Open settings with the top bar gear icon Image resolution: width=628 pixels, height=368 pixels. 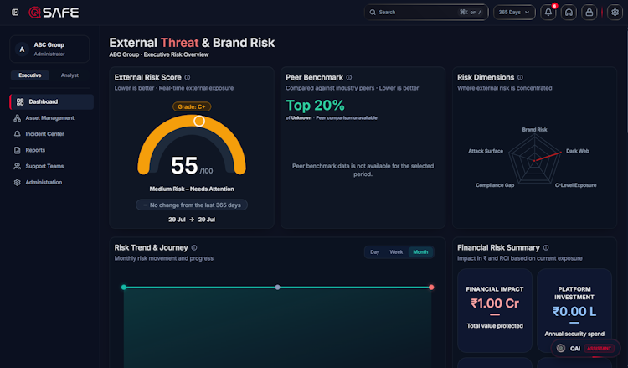tap(615, 13)
